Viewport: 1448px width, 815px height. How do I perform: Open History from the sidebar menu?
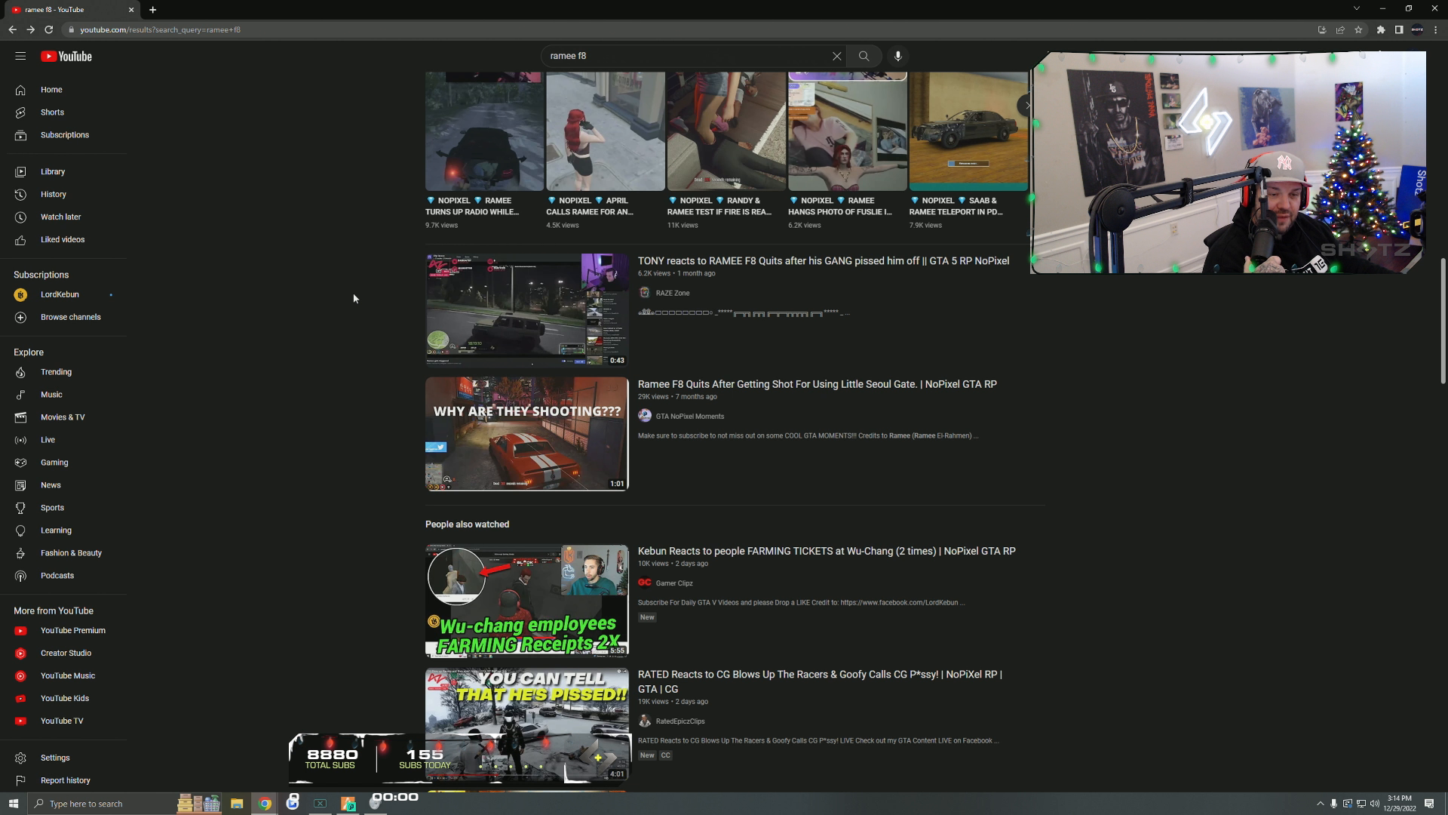pos(53,194)
